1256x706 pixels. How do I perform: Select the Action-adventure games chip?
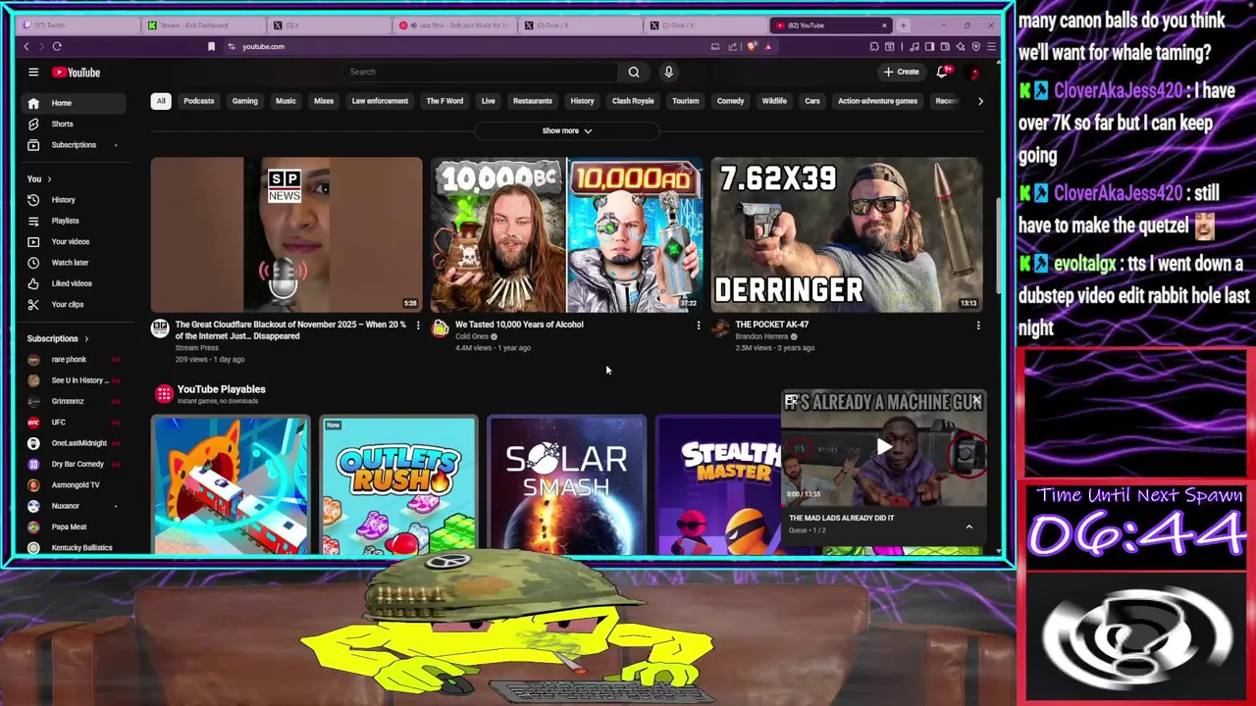click(x=877, y=101)
